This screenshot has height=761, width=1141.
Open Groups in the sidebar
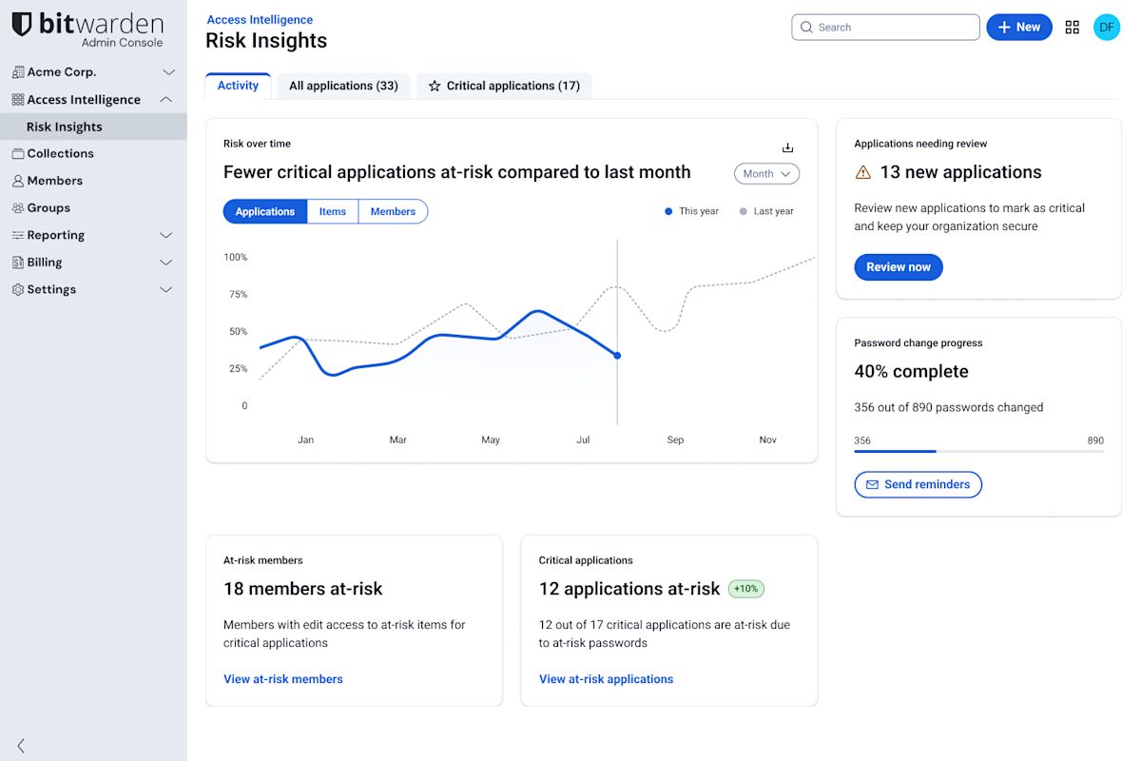[48, 207]
